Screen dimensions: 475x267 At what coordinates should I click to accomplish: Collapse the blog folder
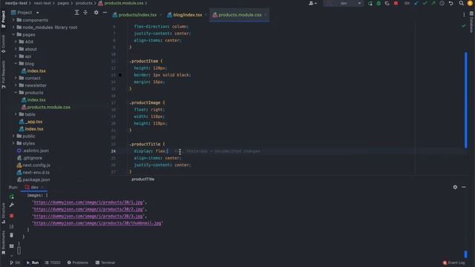[x=16, y=64]
